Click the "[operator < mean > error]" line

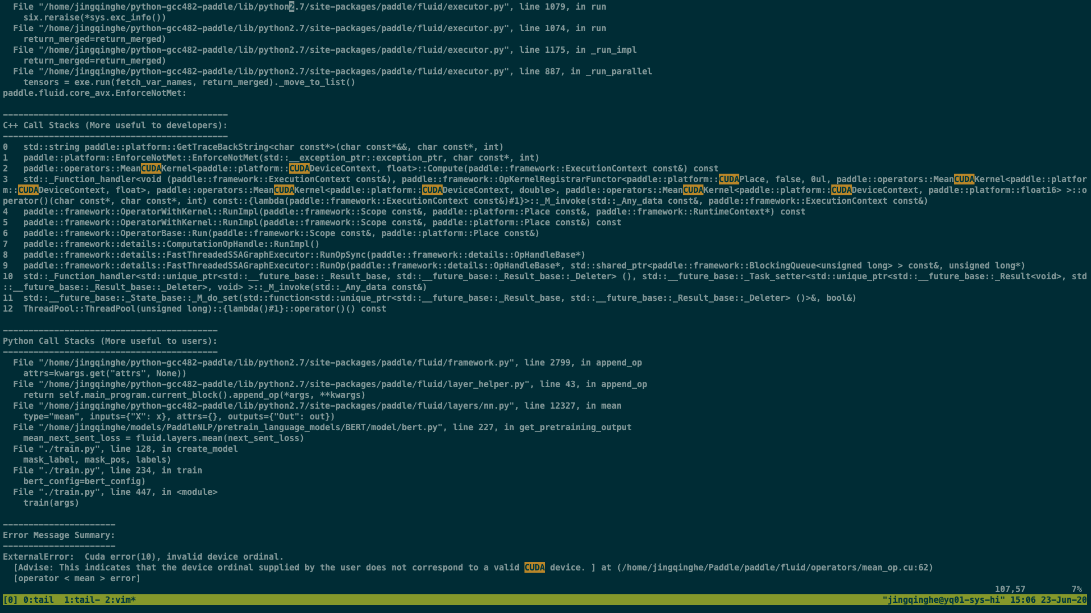[x=77, y=578]
